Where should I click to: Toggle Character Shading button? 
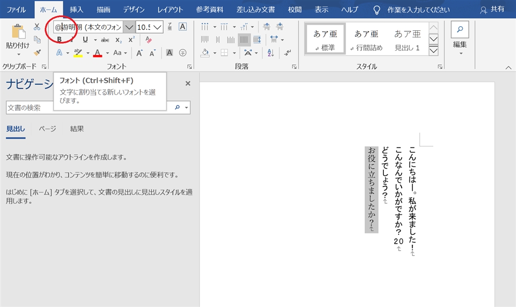[169, 52]
